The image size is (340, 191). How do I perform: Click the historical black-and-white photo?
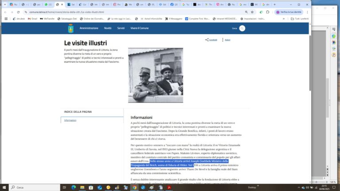(x=155, y=75)
